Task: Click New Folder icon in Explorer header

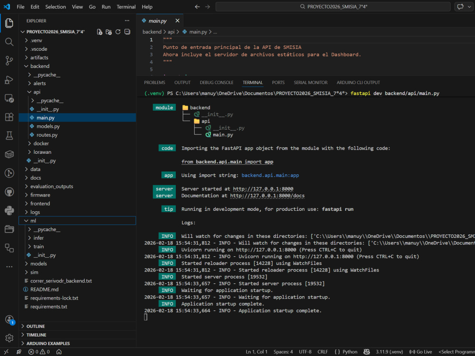Action: click(109, 32)
